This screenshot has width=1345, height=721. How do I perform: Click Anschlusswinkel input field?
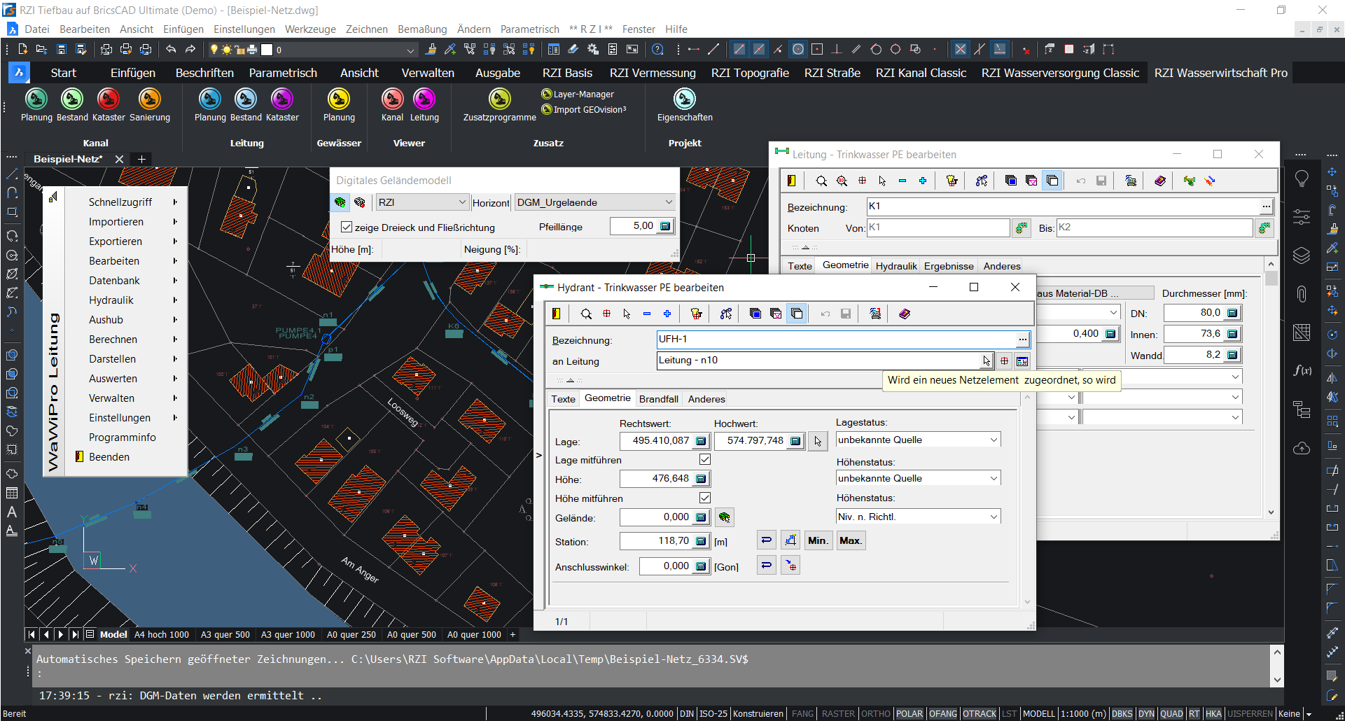coord(675,566)
